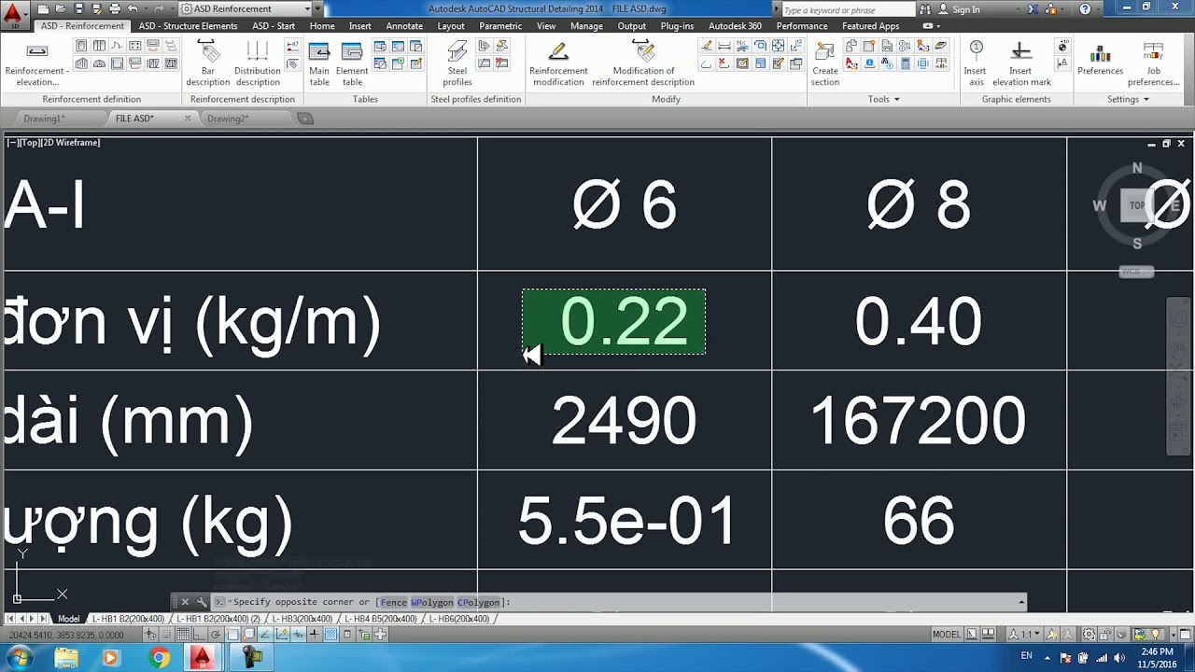Viewport: 1195px width, 672px height.
Task: Click the AutoCAD taskbar icon
Action: point(202,658)
